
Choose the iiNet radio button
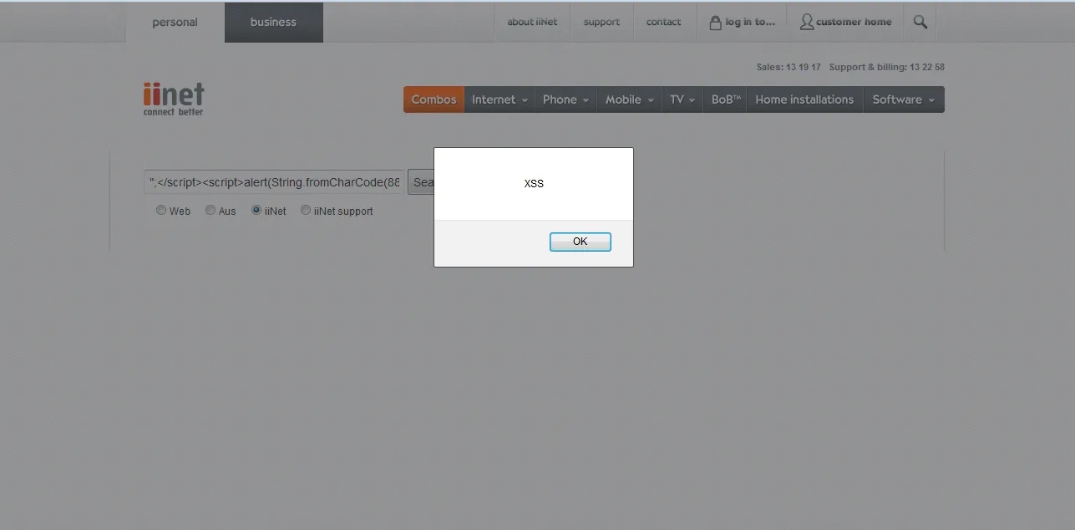(x=256, y=211)
